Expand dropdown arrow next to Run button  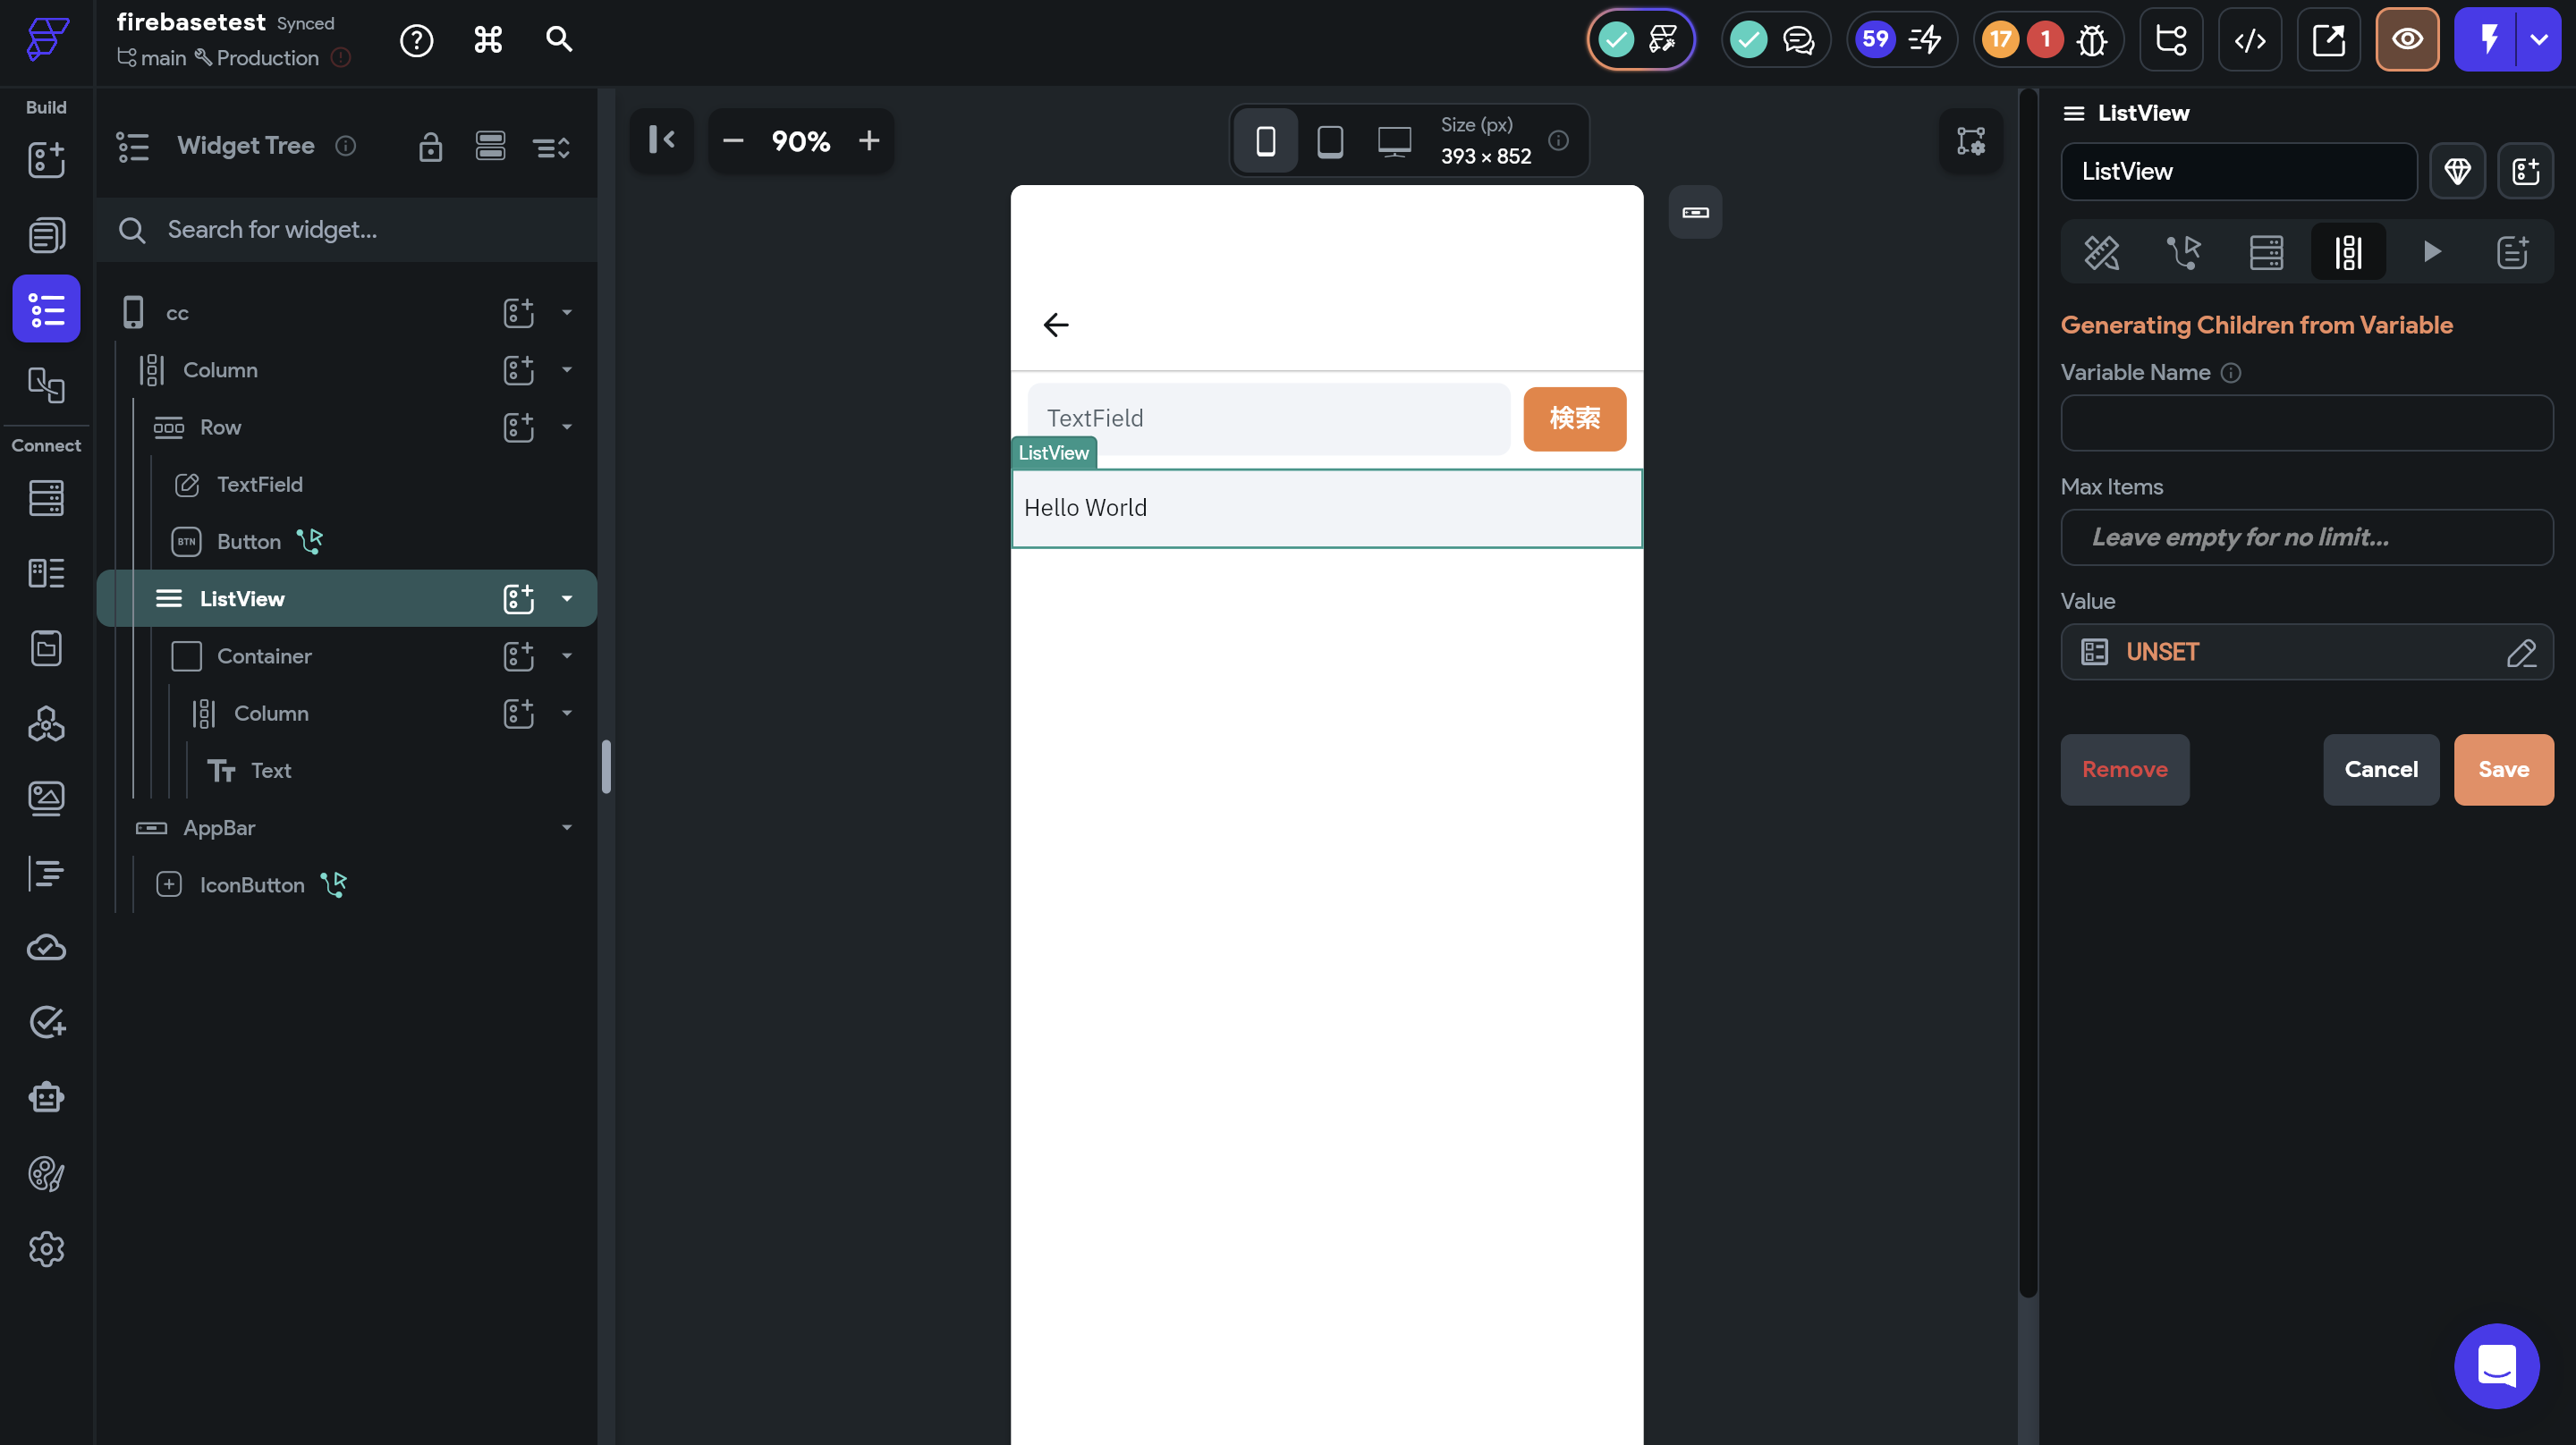click(x=2538, y=40)
